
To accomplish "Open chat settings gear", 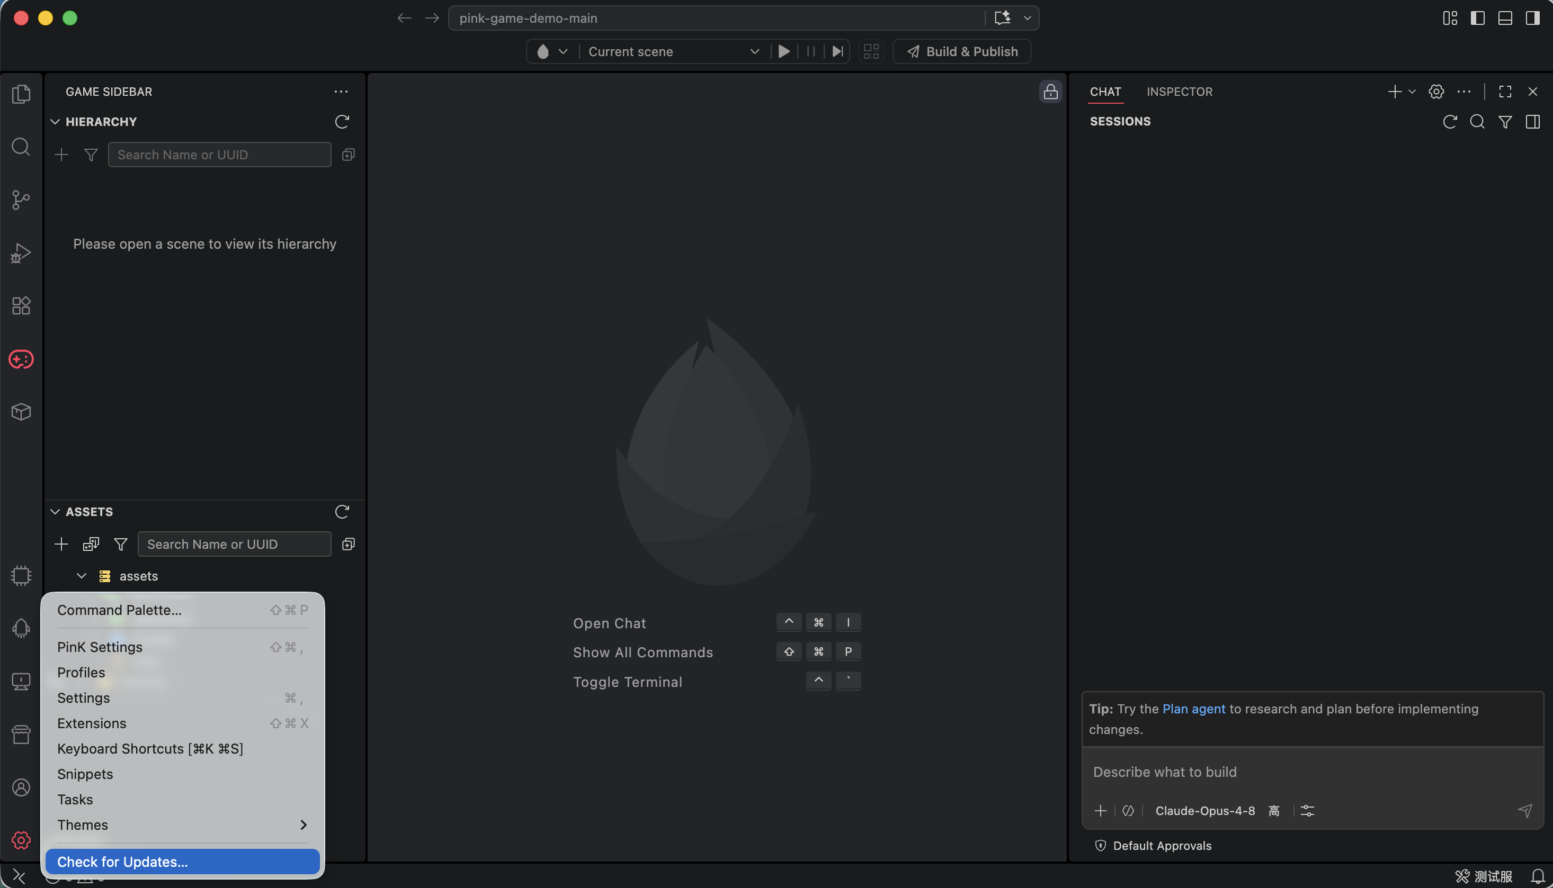I will [x=1436, y=92].
